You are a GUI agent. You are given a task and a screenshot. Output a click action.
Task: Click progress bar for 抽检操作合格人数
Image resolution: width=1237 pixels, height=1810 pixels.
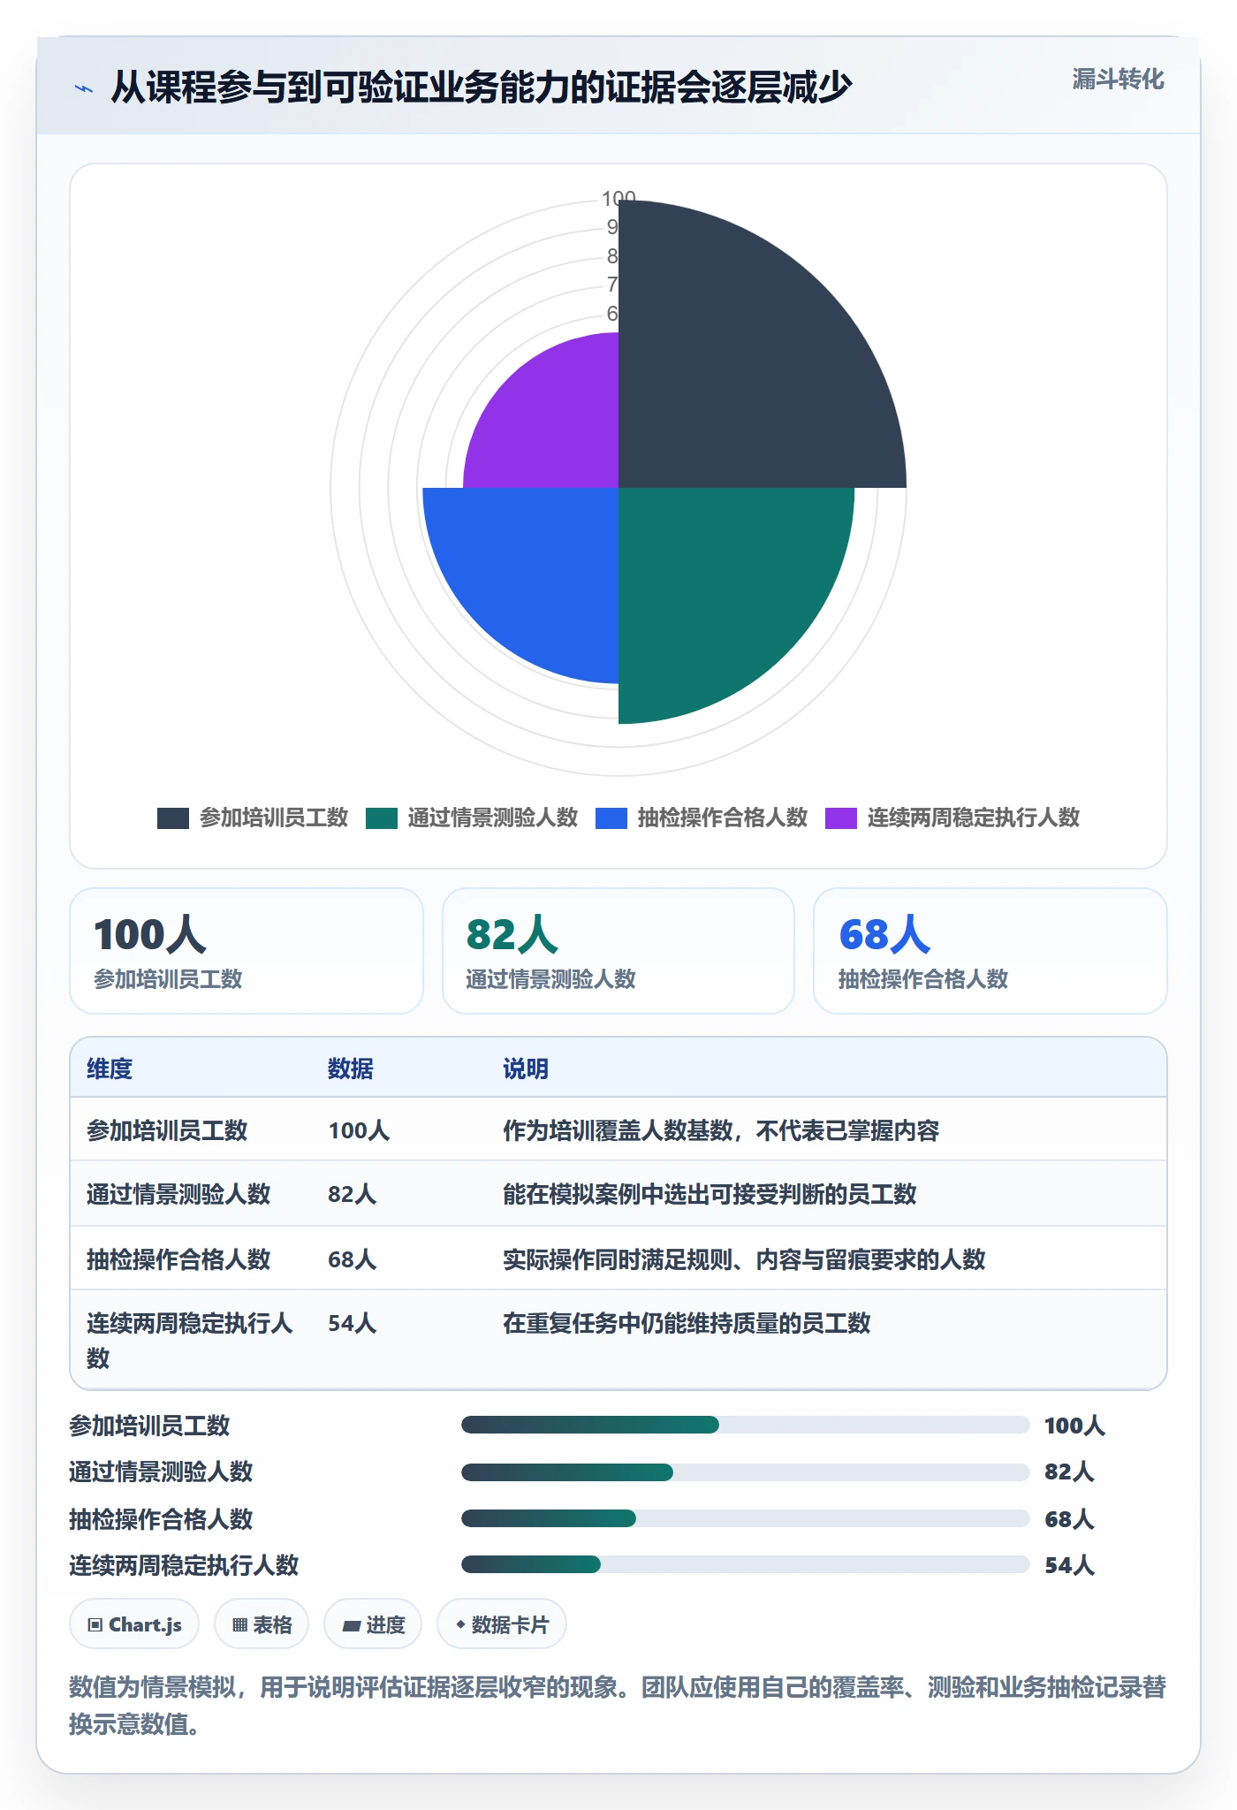[746, 1518]
